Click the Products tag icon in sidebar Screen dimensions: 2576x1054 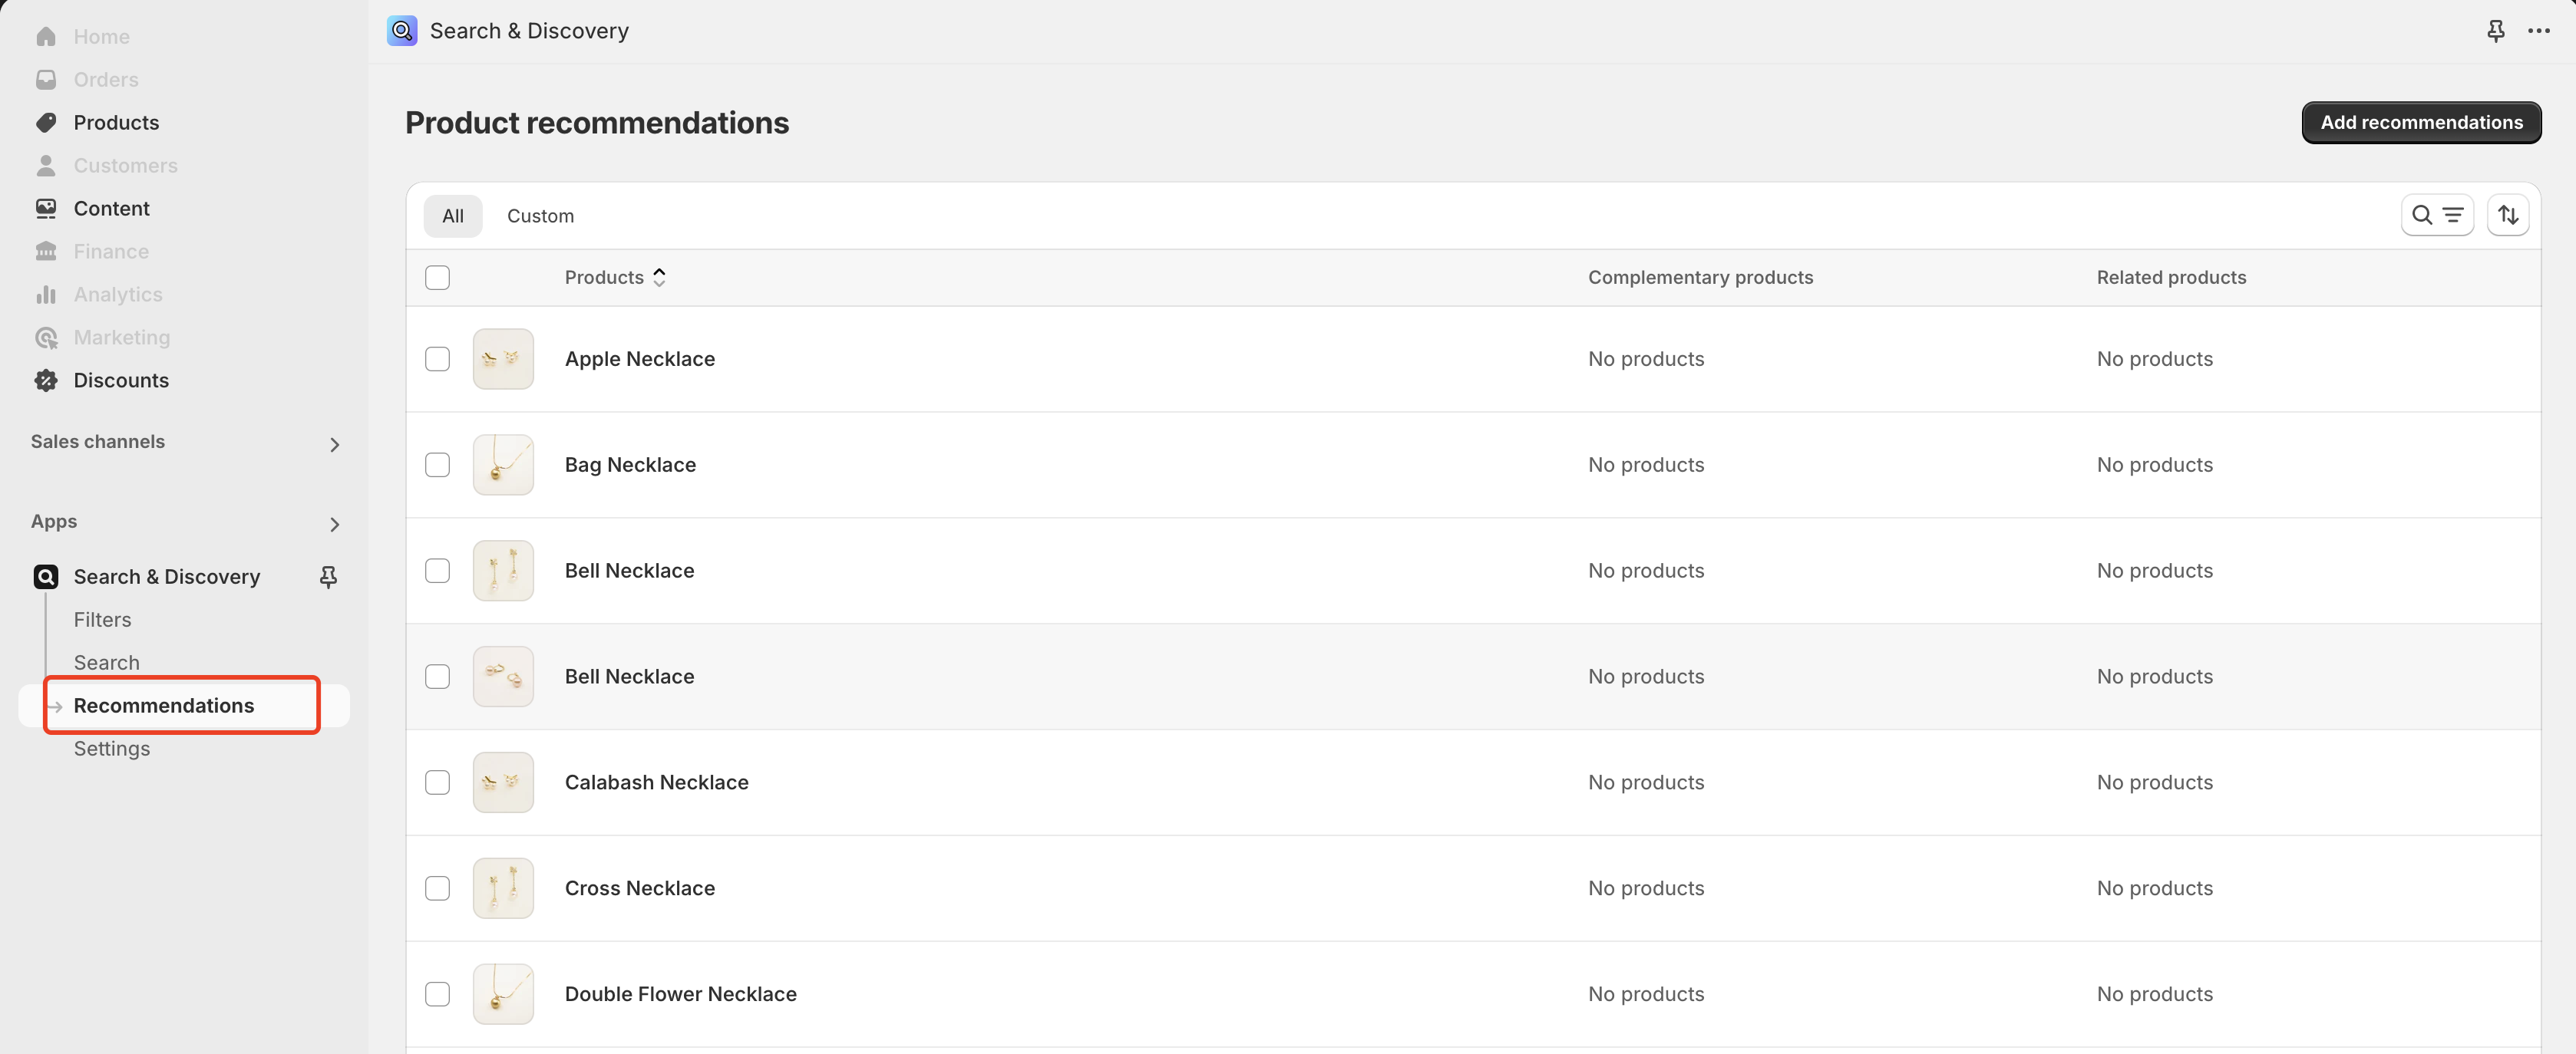[46, 123]
